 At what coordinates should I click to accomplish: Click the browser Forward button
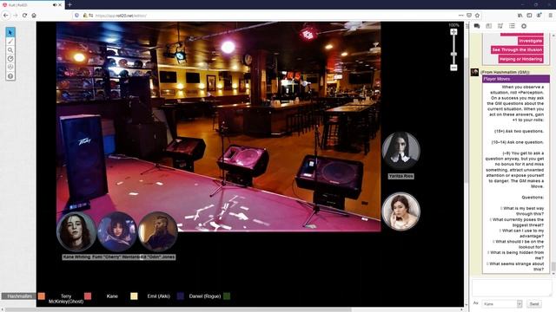pyautogui.click(x=16, y=16)
